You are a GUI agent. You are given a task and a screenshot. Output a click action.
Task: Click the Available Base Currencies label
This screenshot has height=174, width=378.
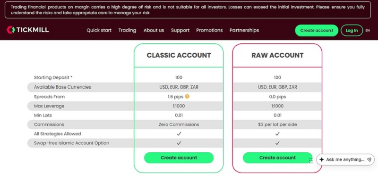coord(63,87)
